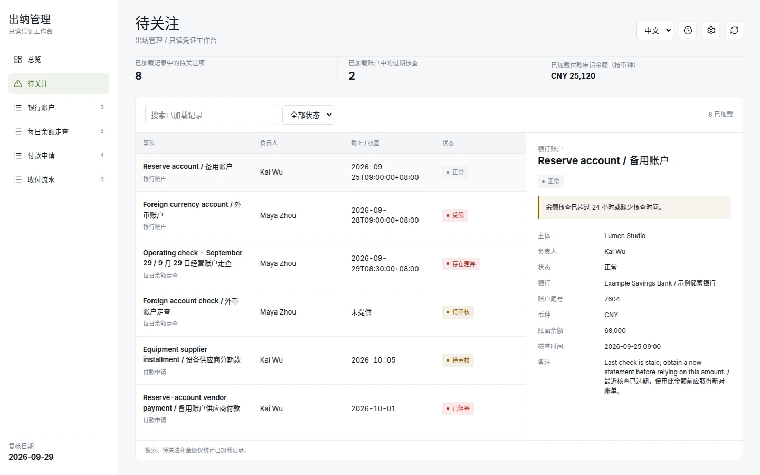Select the Foreign currency account row title

point(192,210)
